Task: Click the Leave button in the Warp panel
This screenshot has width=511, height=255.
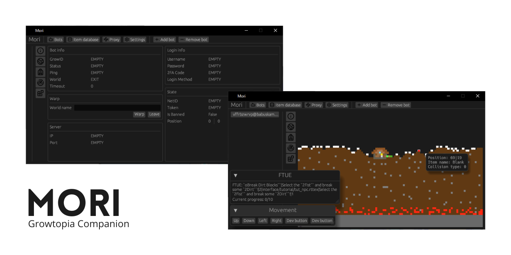Action: pos(154,114)
